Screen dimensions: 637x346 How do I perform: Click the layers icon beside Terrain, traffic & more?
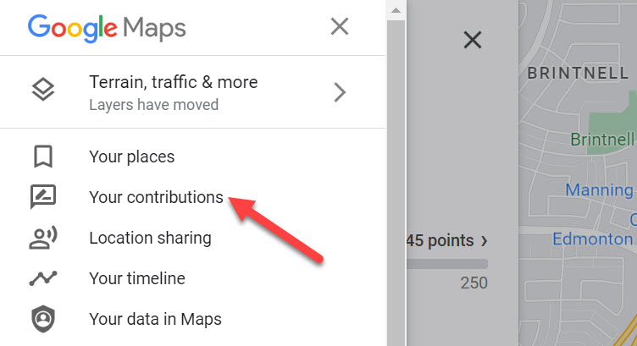pos(43,90)
